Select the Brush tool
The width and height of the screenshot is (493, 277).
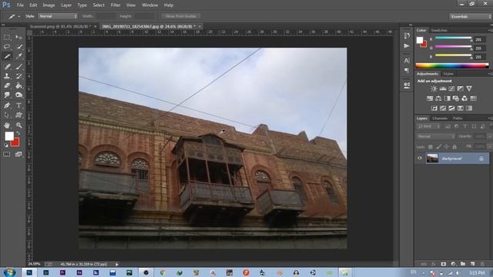click(18, 66)
